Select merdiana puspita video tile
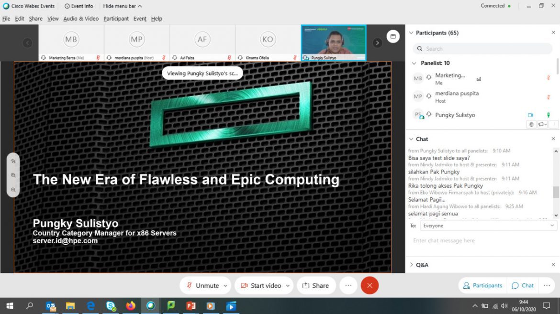This screenshot has height=314, width=560. tap(137, 43)
